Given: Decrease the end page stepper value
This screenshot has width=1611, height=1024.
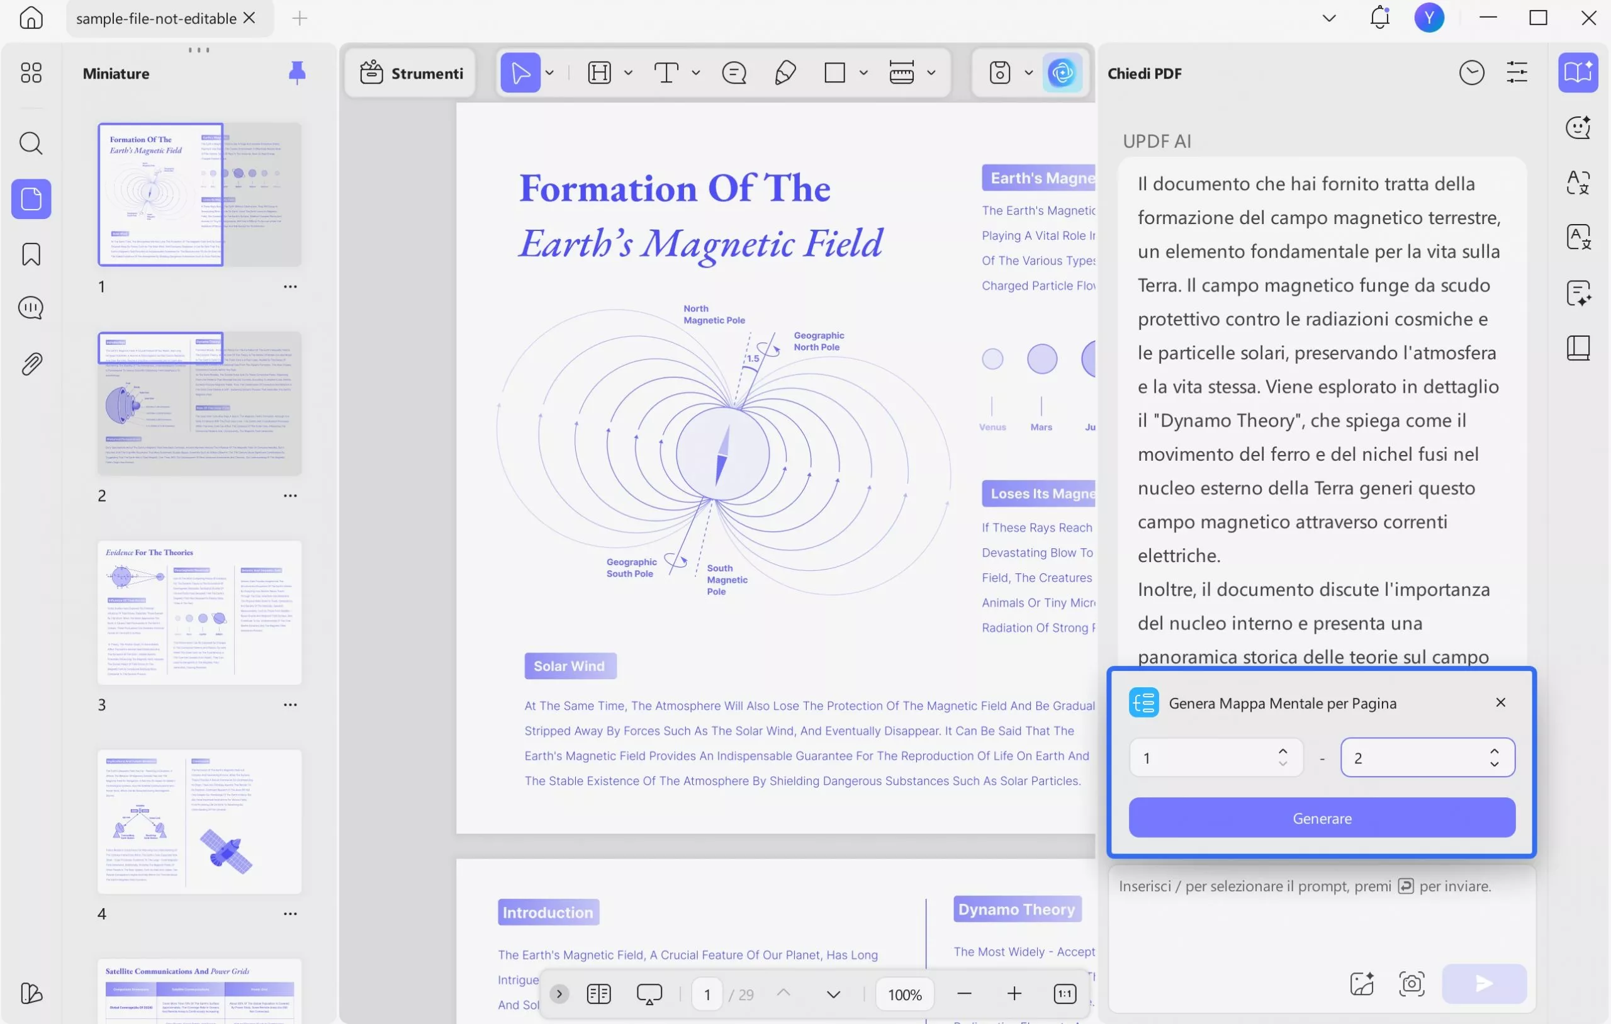Looking at the screenshot, I should tap(1494, 764).
